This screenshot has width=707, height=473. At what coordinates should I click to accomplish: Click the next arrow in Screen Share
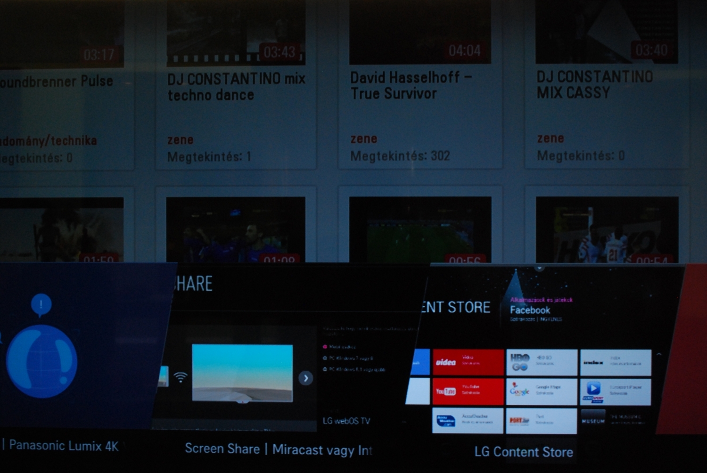[x=306, y=378]
